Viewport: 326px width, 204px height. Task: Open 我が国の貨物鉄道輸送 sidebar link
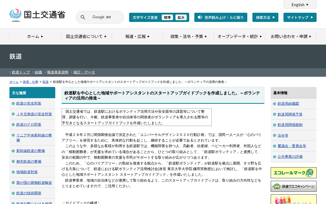pyautogui.click(x=34, y=183)
